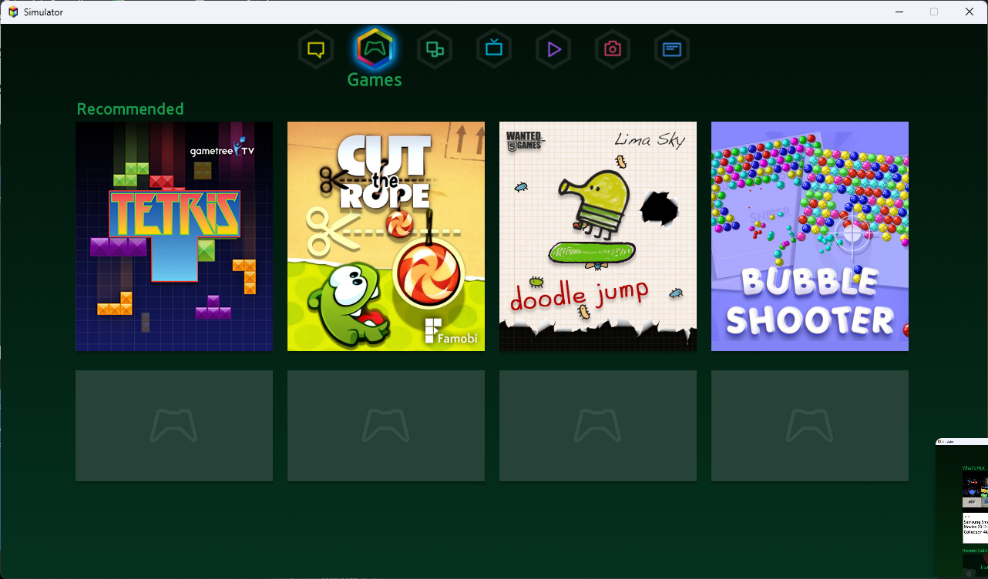Viewport: 988px width, 579px height.
Task: Launch the Tetris game tile
Action: (174, 236)
